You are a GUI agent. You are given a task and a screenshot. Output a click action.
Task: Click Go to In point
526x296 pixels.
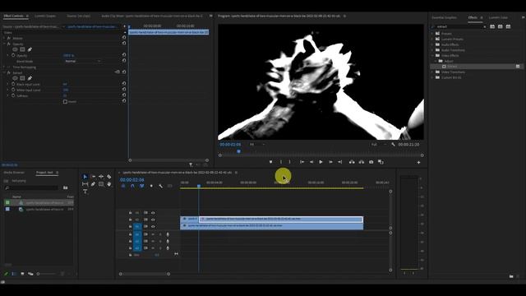click(x=302, y=162)
